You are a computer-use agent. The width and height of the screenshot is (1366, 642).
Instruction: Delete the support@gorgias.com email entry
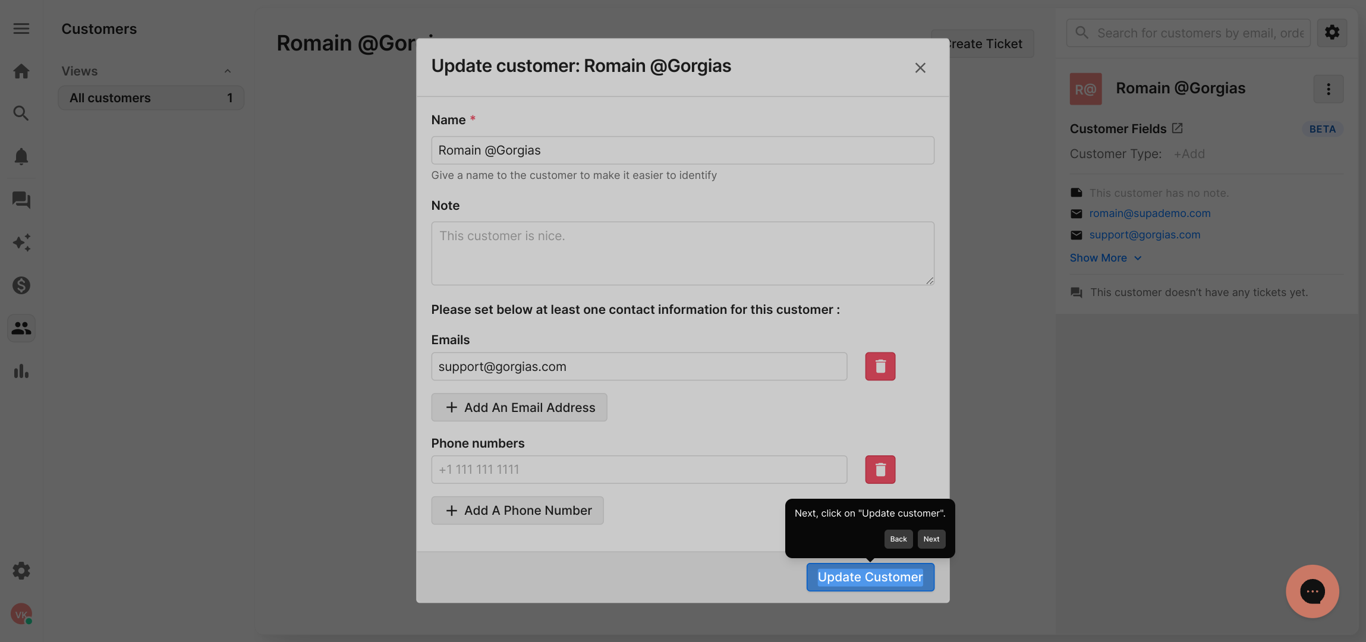pos(880,366)
